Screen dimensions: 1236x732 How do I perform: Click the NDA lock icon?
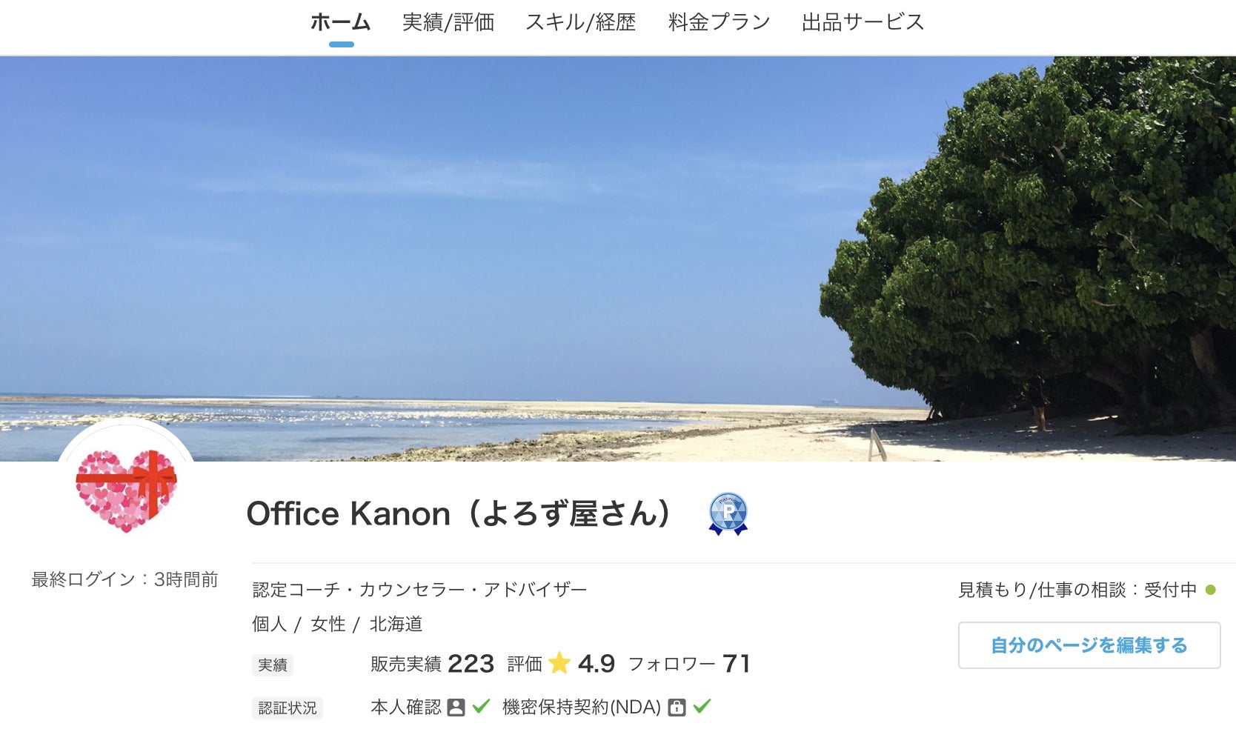677,708
